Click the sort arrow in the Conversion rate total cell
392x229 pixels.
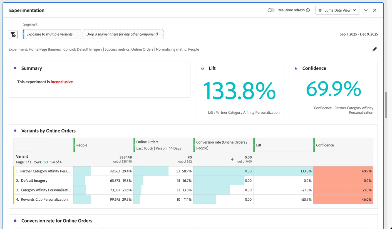click(x=232, y=159)
